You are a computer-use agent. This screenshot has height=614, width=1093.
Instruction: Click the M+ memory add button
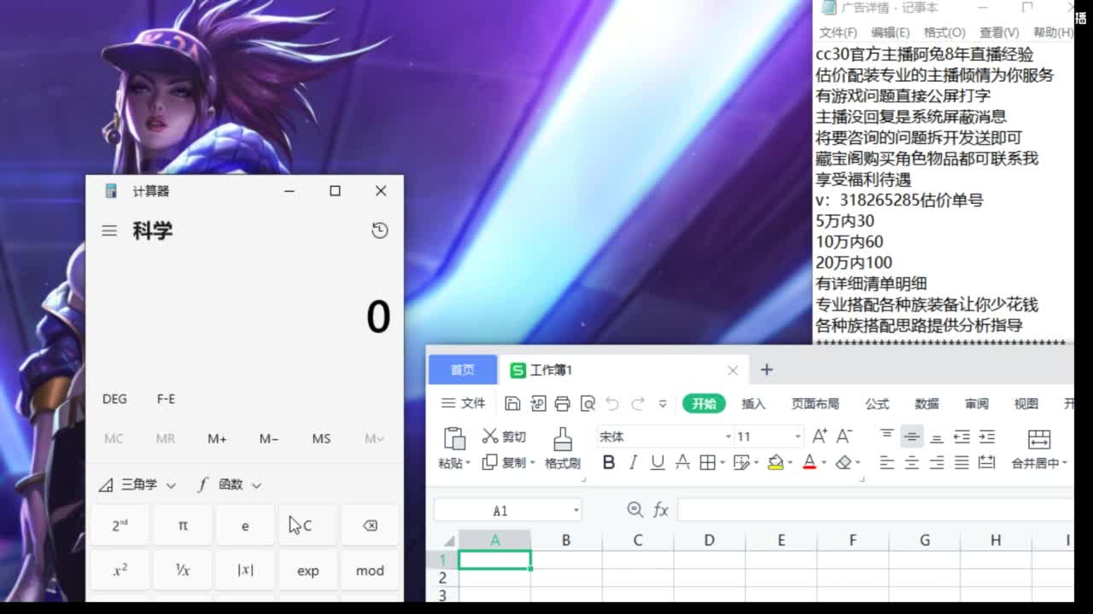217,438
